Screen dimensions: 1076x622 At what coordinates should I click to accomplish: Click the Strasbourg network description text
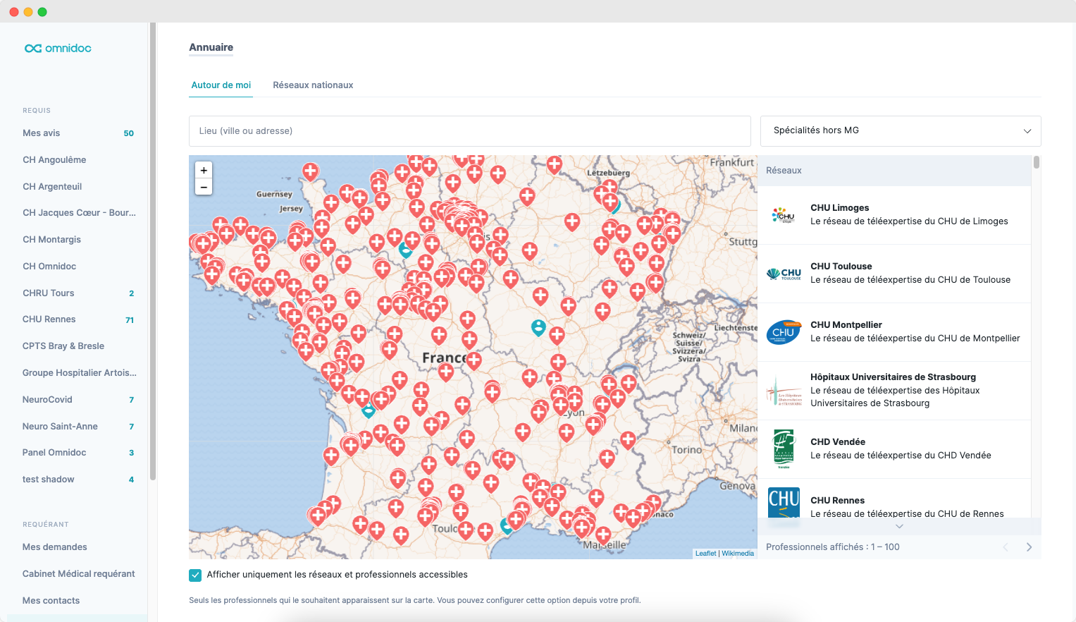tap(895, 397)
